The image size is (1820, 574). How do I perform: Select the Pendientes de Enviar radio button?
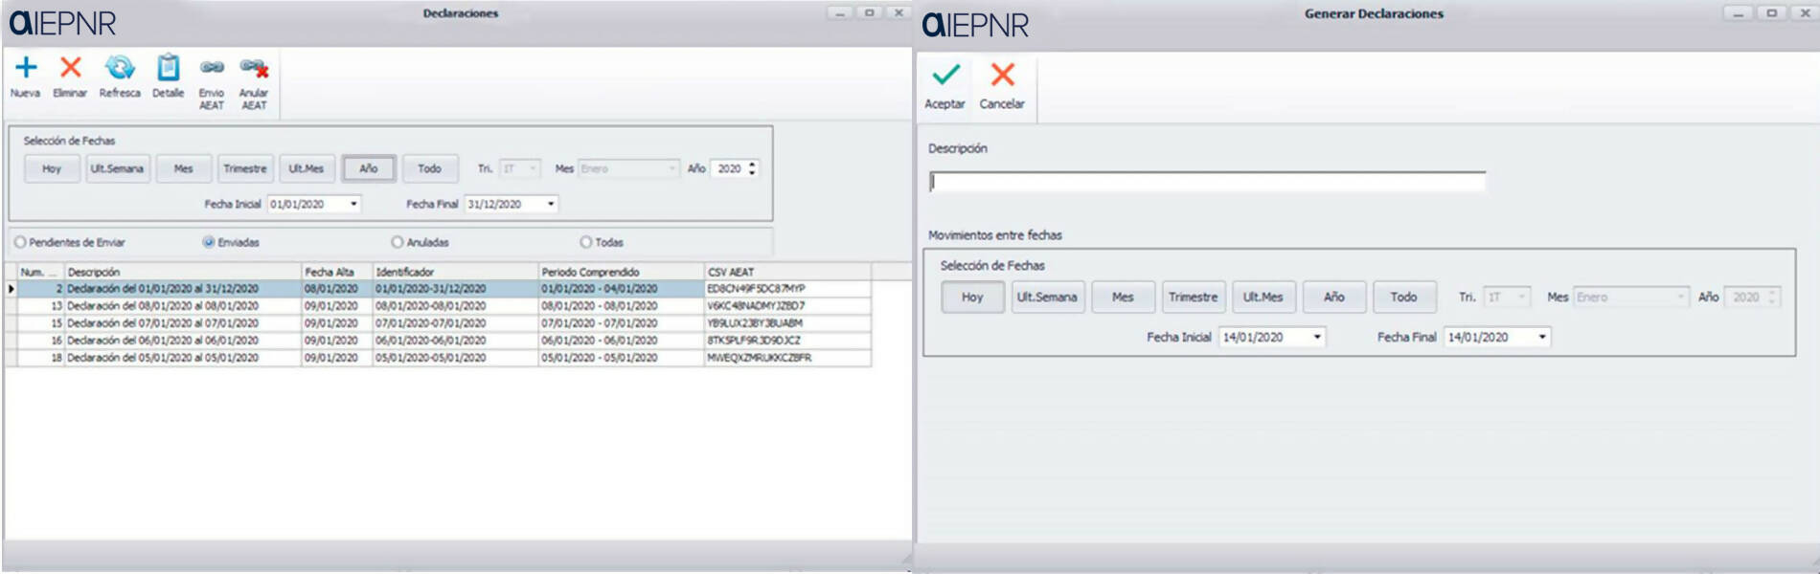click(20, 242)
